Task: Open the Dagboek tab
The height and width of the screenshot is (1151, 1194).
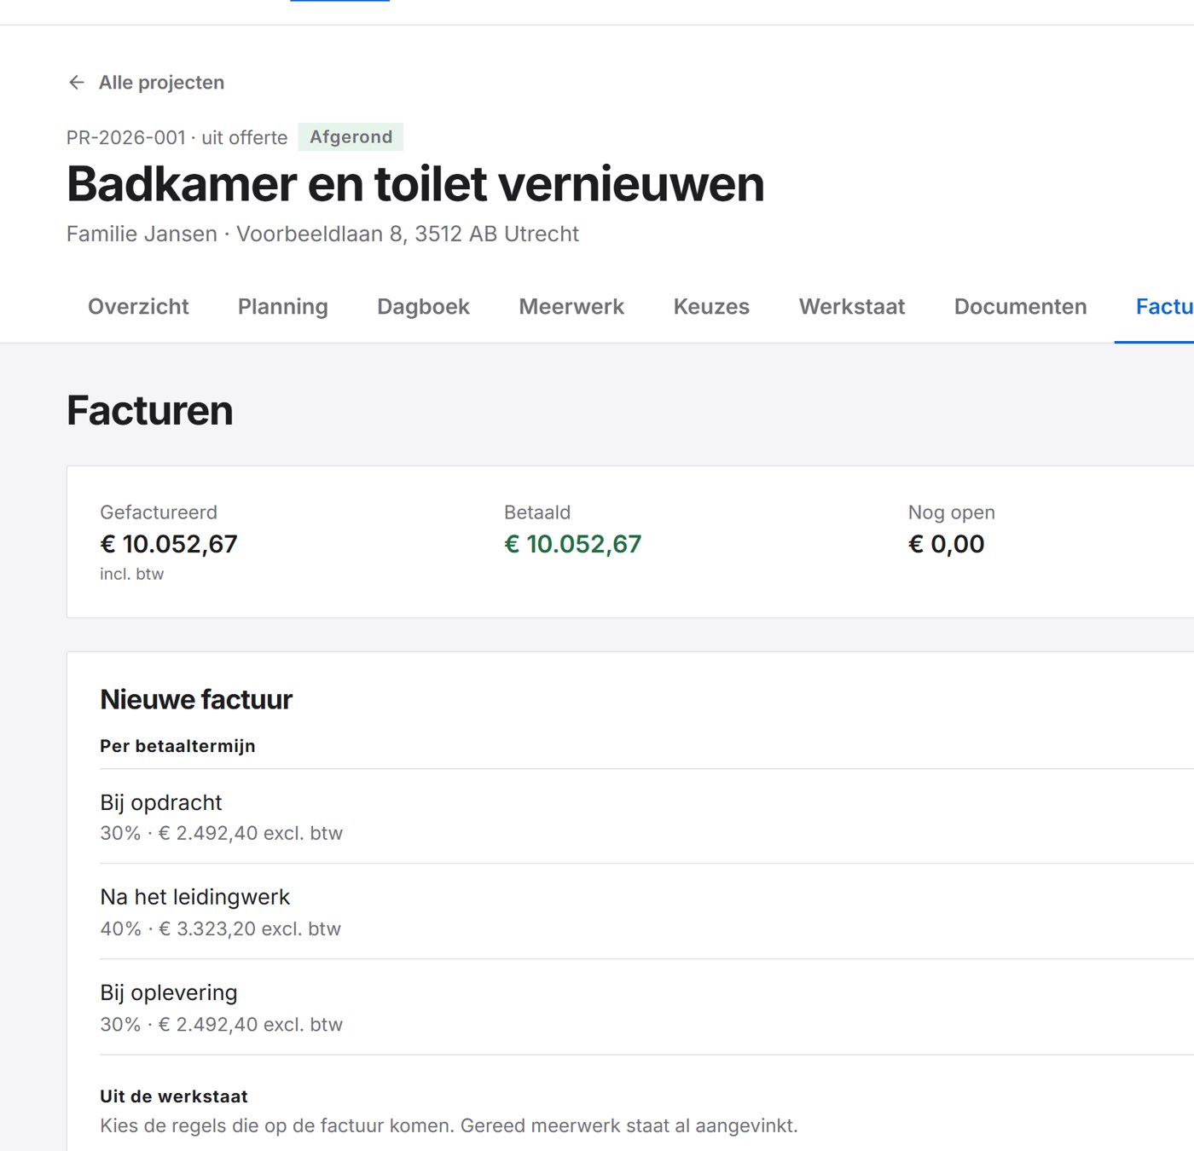Action: pos(423,307)
